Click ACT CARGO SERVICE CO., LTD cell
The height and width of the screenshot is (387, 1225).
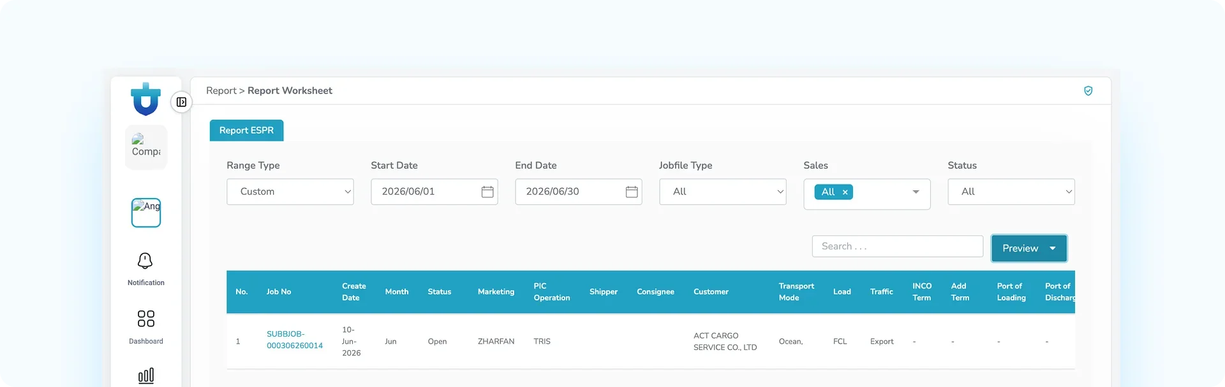click(x=725, y=341)
